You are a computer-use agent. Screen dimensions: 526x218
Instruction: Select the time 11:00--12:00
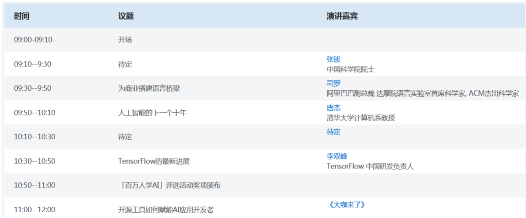point(34,210)
